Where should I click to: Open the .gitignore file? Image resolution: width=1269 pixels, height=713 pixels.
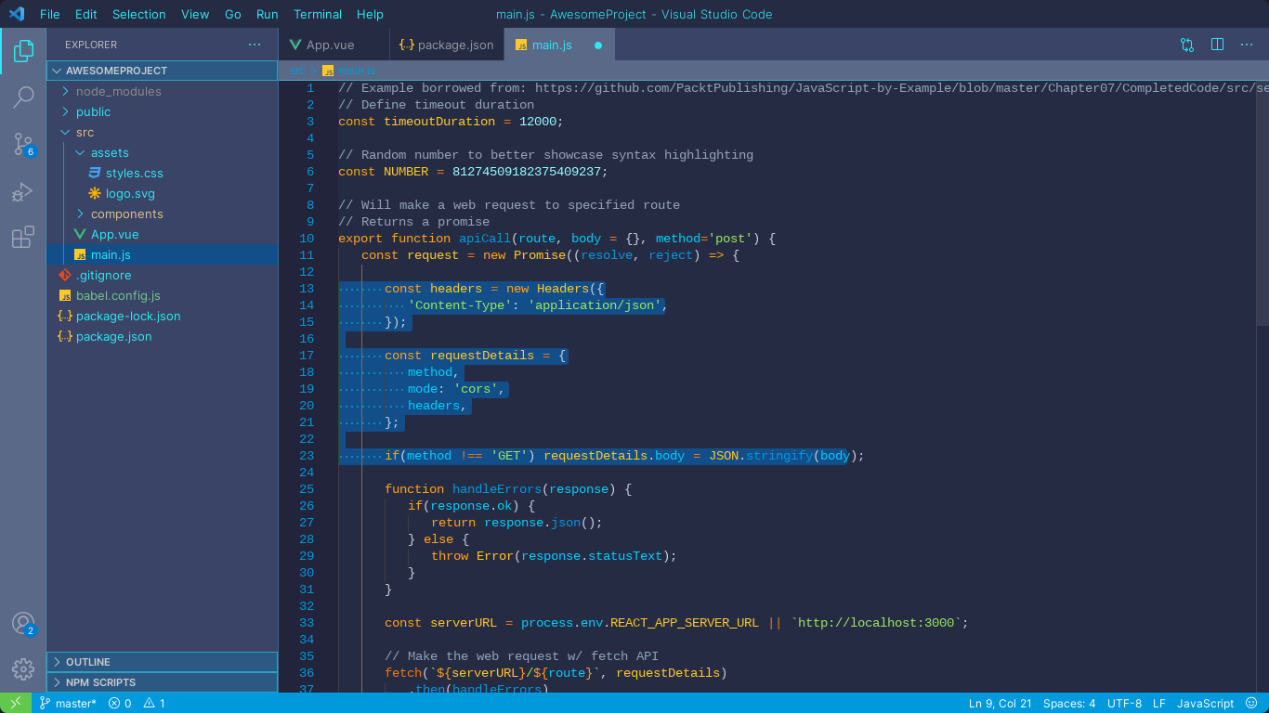click(163, 275)
